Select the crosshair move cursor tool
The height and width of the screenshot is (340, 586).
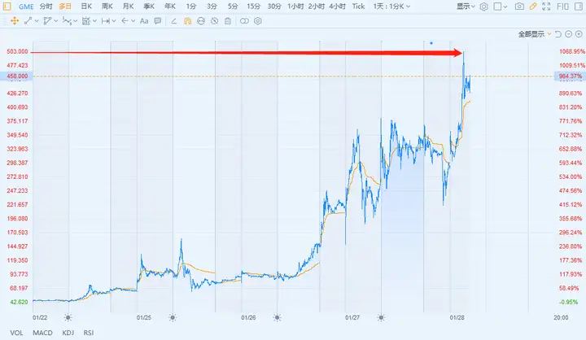(14, 20)
